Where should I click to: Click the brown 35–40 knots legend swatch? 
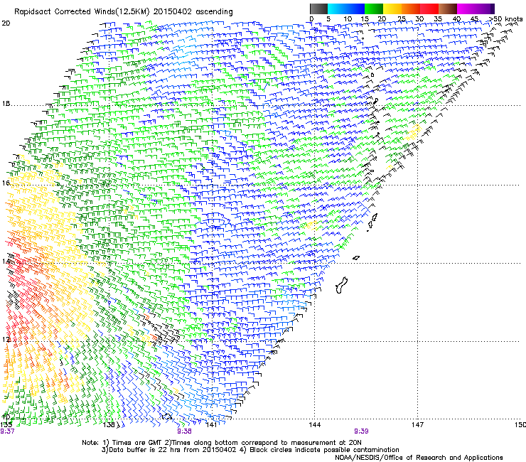point(448,9)
